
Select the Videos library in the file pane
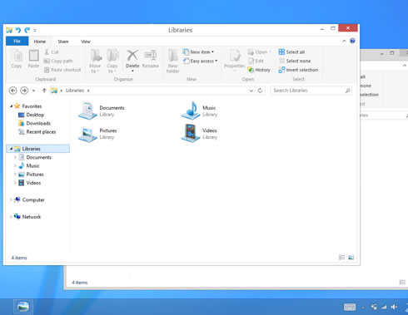click(200, 134)
